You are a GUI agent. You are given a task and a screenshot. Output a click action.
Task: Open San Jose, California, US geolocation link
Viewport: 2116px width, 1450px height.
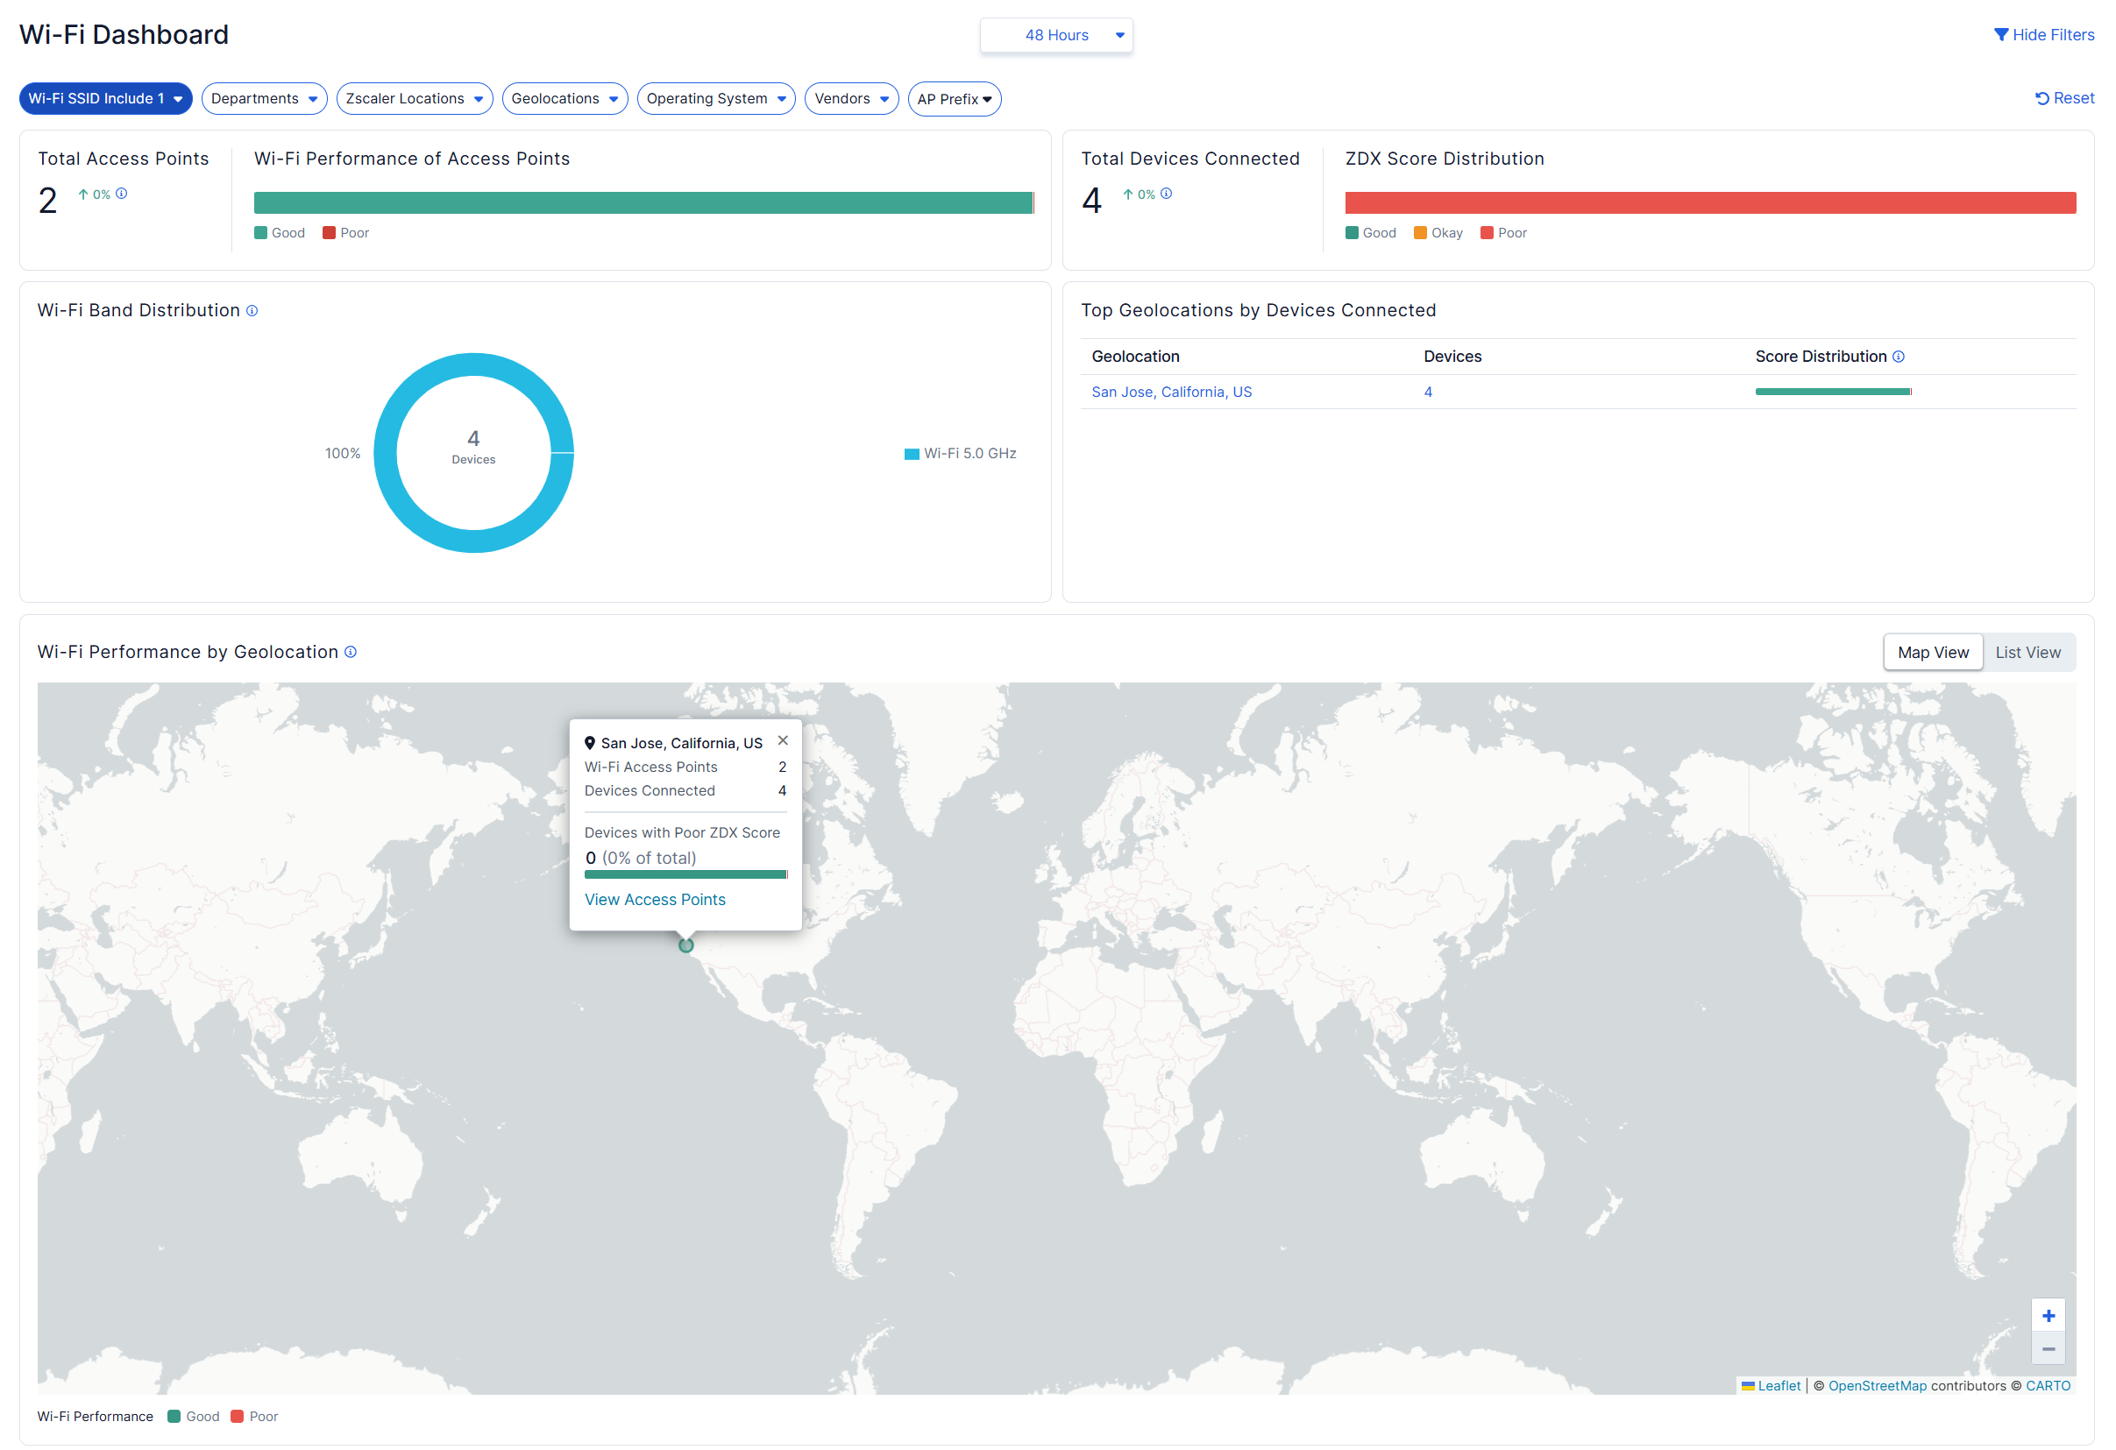(1171, 393)
